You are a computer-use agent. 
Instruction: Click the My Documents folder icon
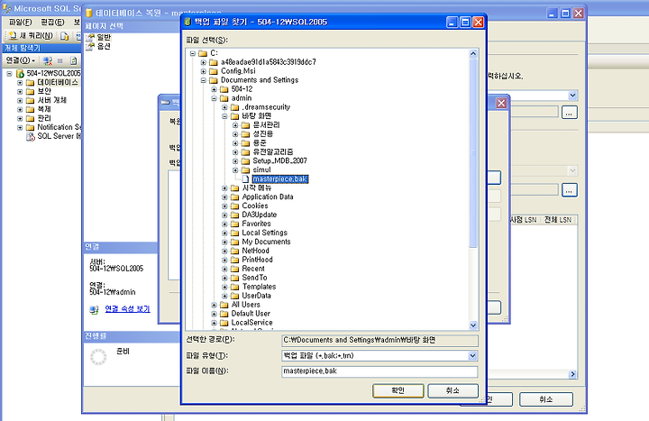(x=234, y=242)
